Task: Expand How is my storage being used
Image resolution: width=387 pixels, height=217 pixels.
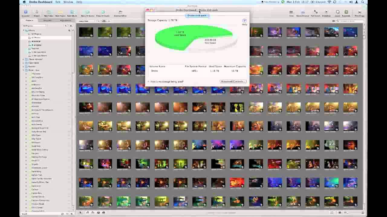Action: click(148, 82)
